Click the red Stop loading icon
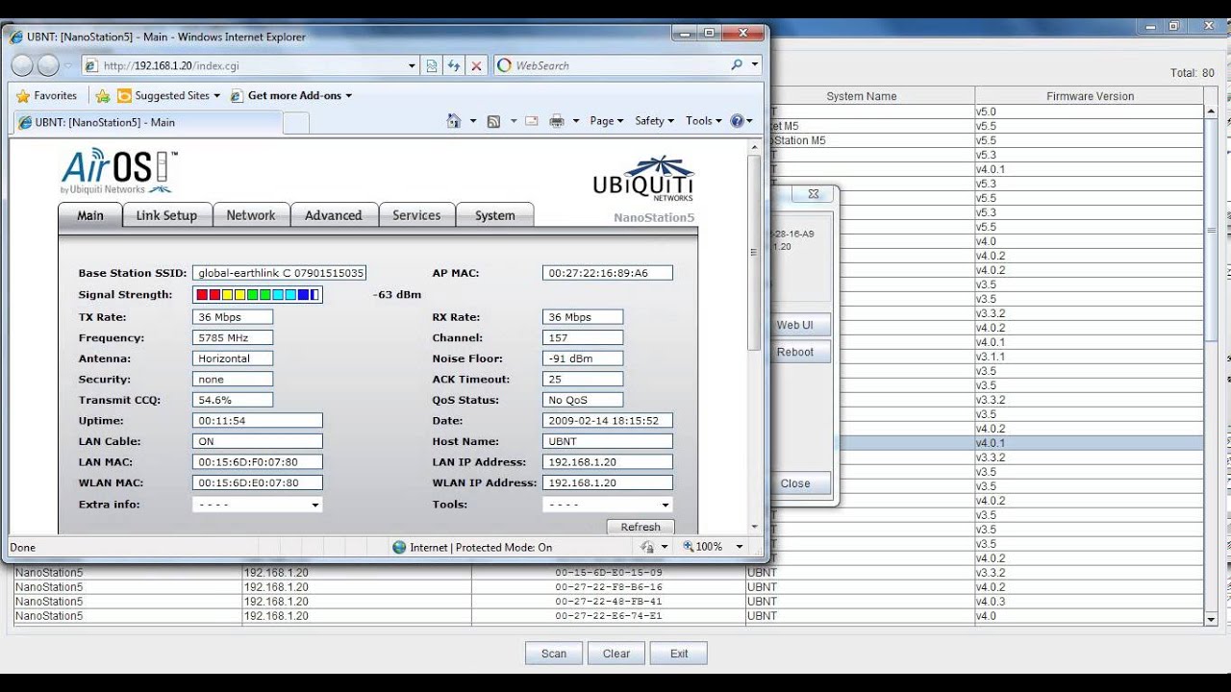The image size is (1231, 692). 476,66
